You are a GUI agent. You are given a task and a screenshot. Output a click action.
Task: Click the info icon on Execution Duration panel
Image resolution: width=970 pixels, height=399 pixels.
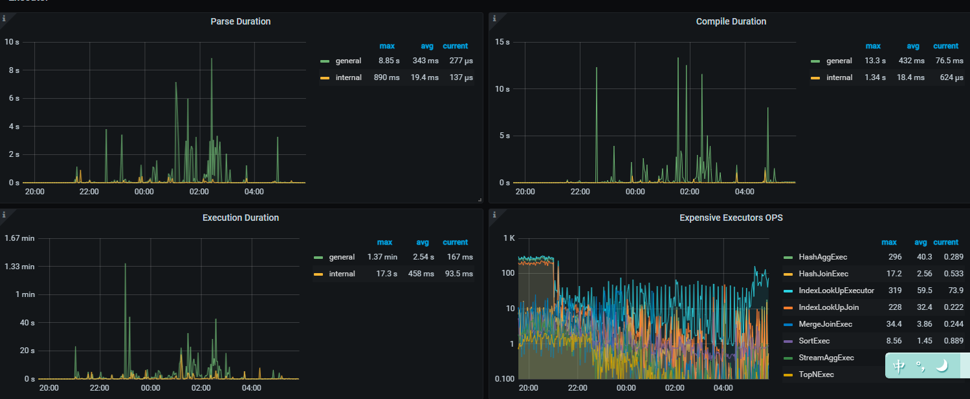click(4, 214)
